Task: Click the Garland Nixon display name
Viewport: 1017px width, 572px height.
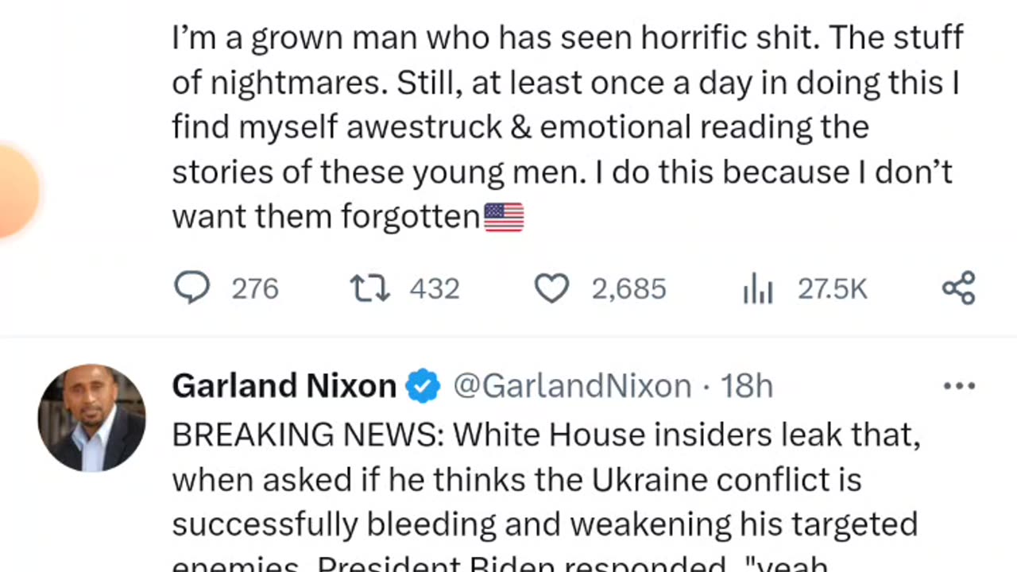Action: pyautogui.click(x=284, y=386)
